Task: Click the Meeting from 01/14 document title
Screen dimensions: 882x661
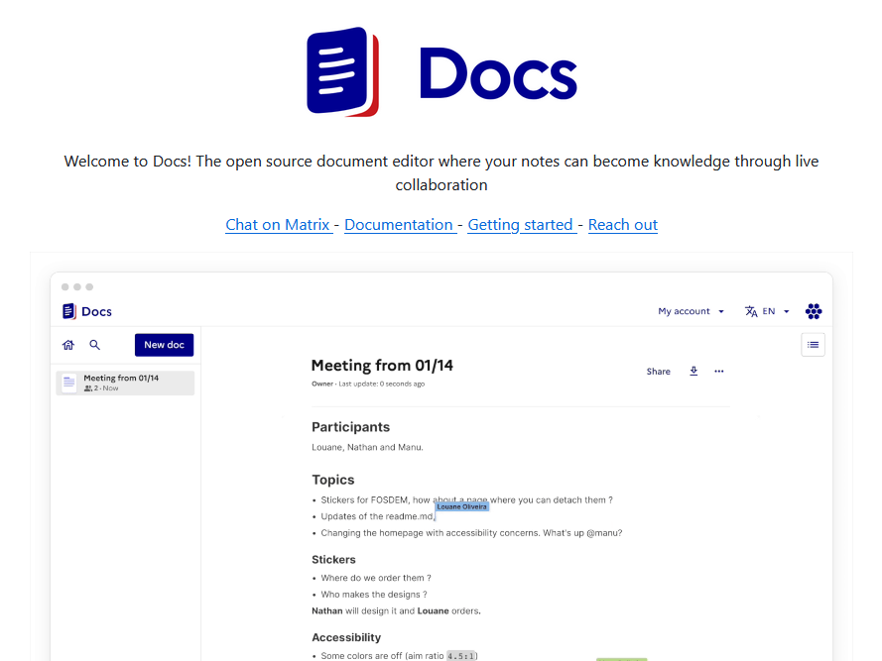Action: tap(383, 366)
